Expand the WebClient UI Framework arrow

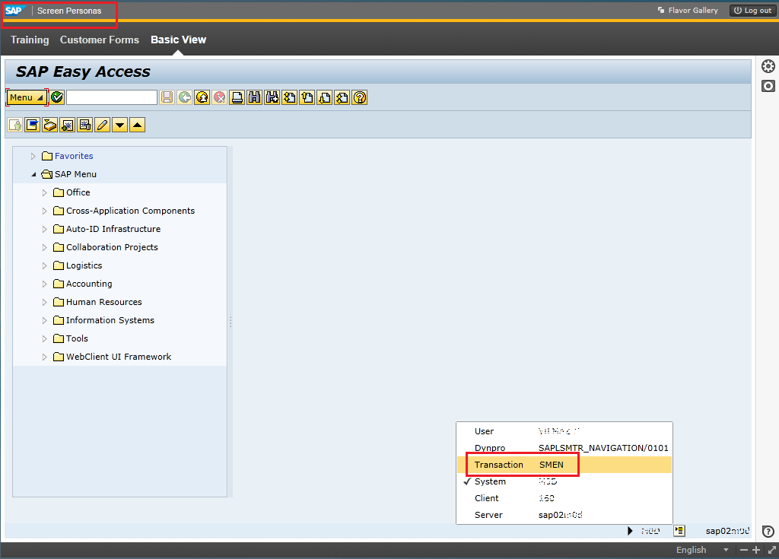coord(44,357)
